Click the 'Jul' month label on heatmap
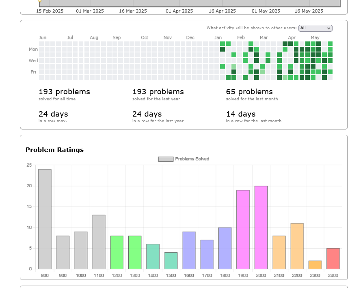Screen dimensions: 350x288 [x=70, y=37]
